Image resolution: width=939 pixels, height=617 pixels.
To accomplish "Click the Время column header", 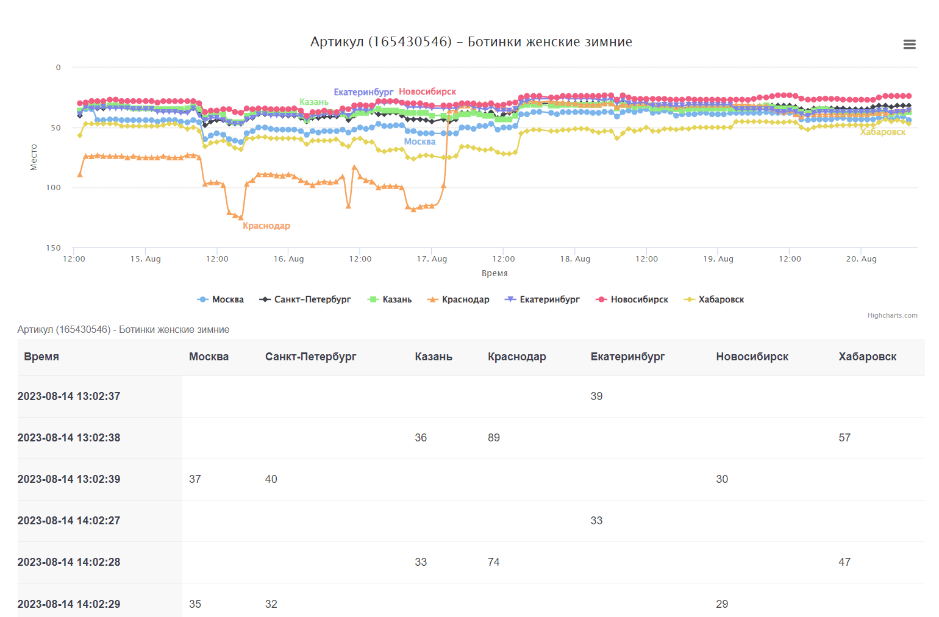I will point(41,357).
